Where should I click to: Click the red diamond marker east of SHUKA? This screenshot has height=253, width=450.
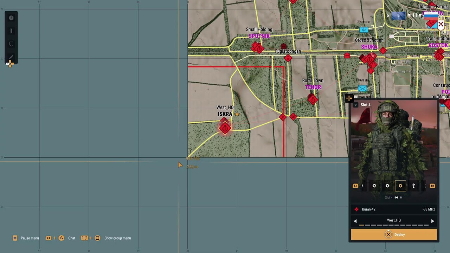[383, 51]
